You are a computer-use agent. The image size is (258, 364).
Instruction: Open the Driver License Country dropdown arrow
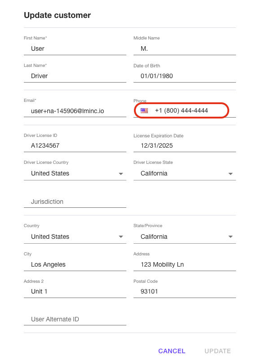click(x=121, y=174)
